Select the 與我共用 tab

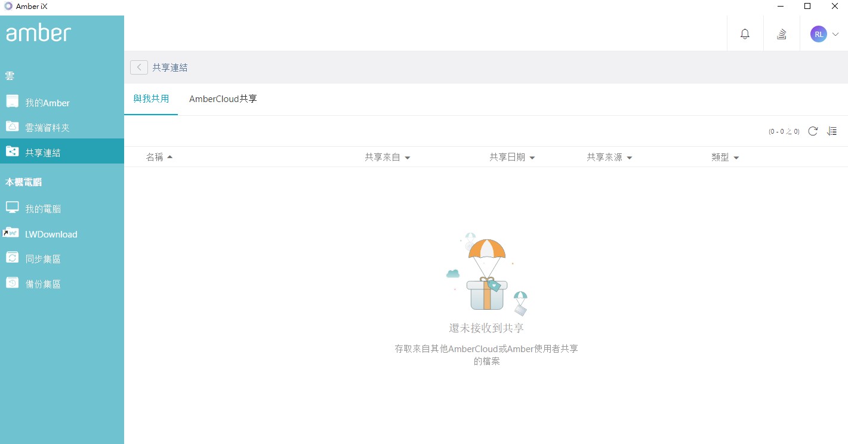click(151, 99)
